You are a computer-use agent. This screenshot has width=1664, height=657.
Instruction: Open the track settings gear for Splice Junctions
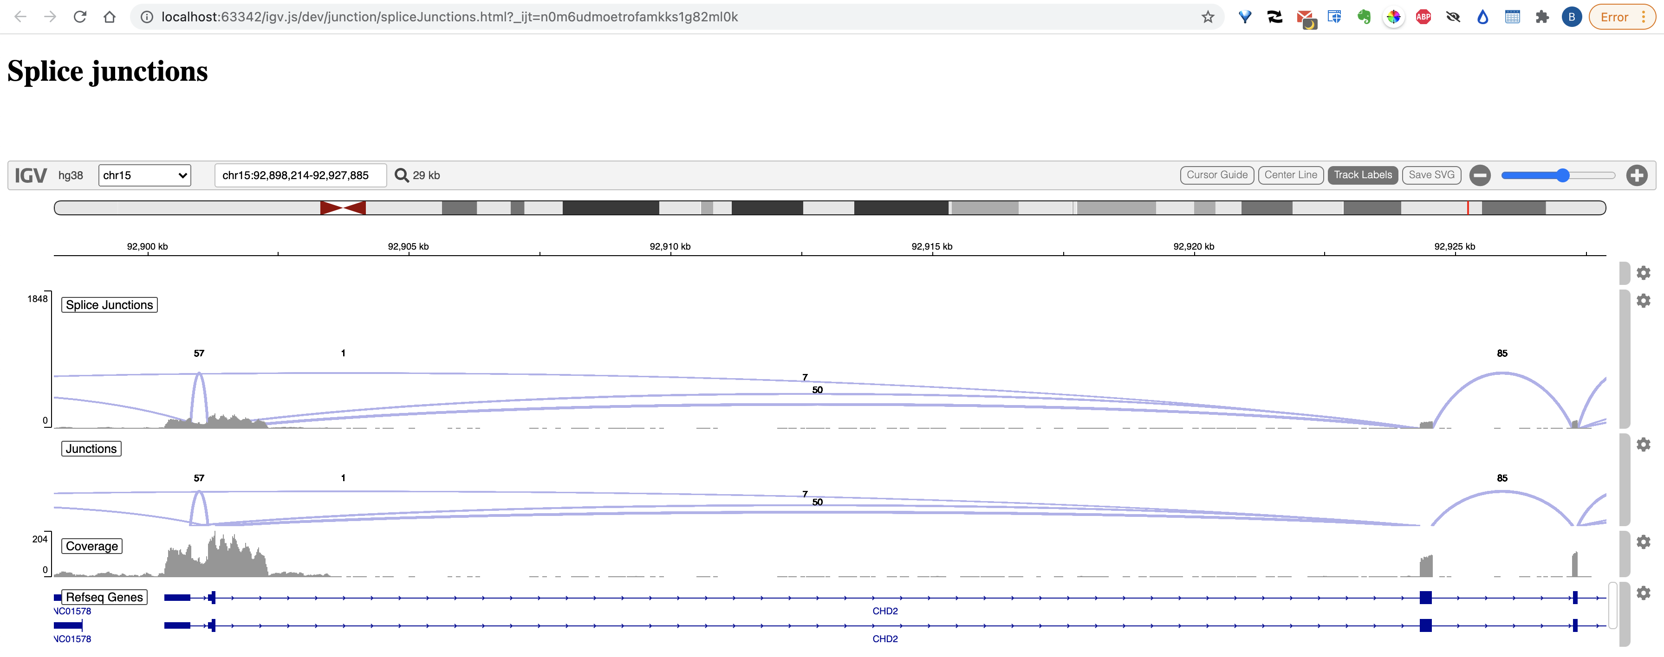pyautogui.click(x=1644, y=300)
